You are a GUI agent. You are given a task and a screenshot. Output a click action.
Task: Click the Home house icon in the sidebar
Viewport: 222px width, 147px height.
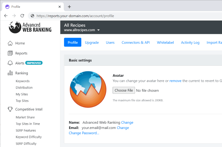pos(10,43)
